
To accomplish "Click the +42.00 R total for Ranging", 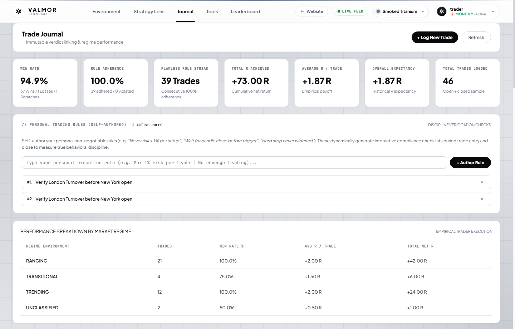I will [x=417, y=261].
